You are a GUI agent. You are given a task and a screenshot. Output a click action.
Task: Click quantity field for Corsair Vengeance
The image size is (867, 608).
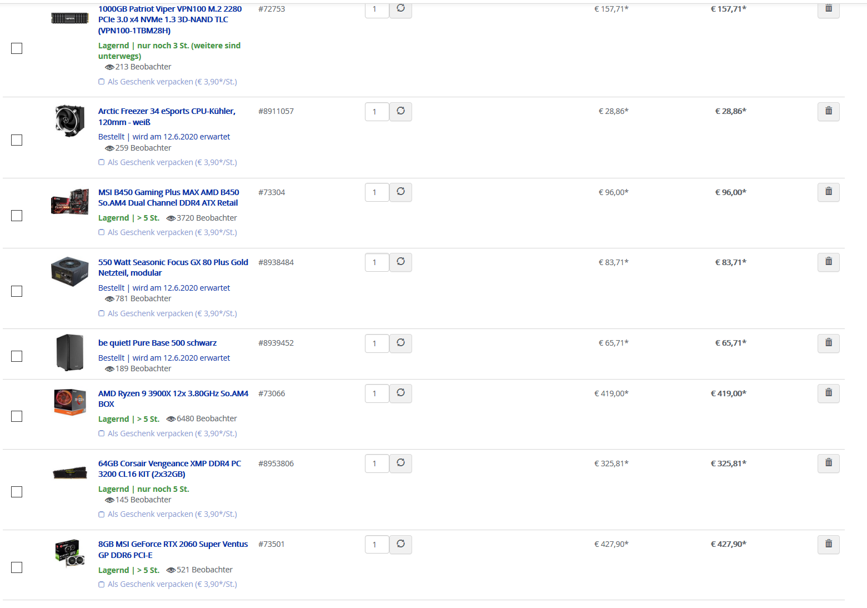click(x=377, y=464)
